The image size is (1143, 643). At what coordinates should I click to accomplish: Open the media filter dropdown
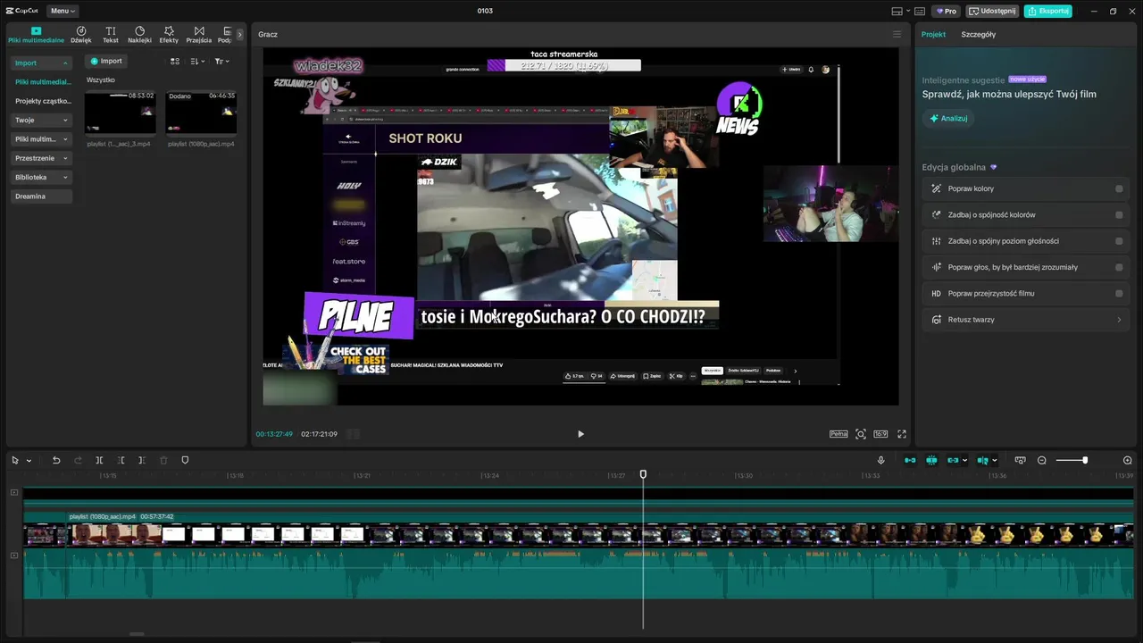point(222,61)
